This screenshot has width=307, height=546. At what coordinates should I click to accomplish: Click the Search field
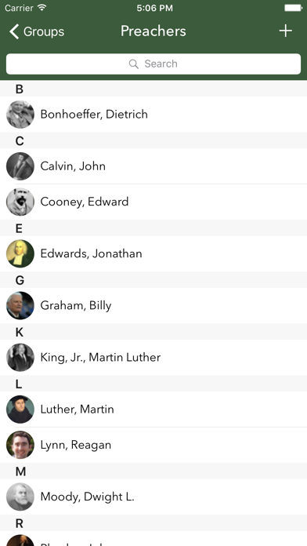click(153, 64)
